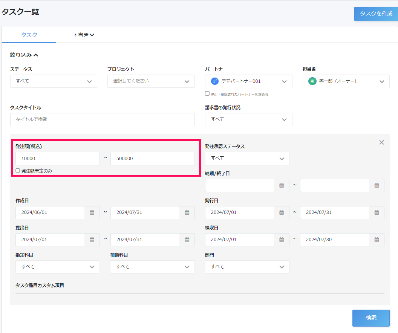Click 納期/終了日 start date field

pos(240,185)
